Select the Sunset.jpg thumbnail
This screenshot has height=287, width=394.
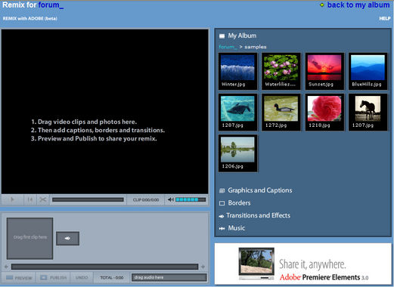coord(324,71)
